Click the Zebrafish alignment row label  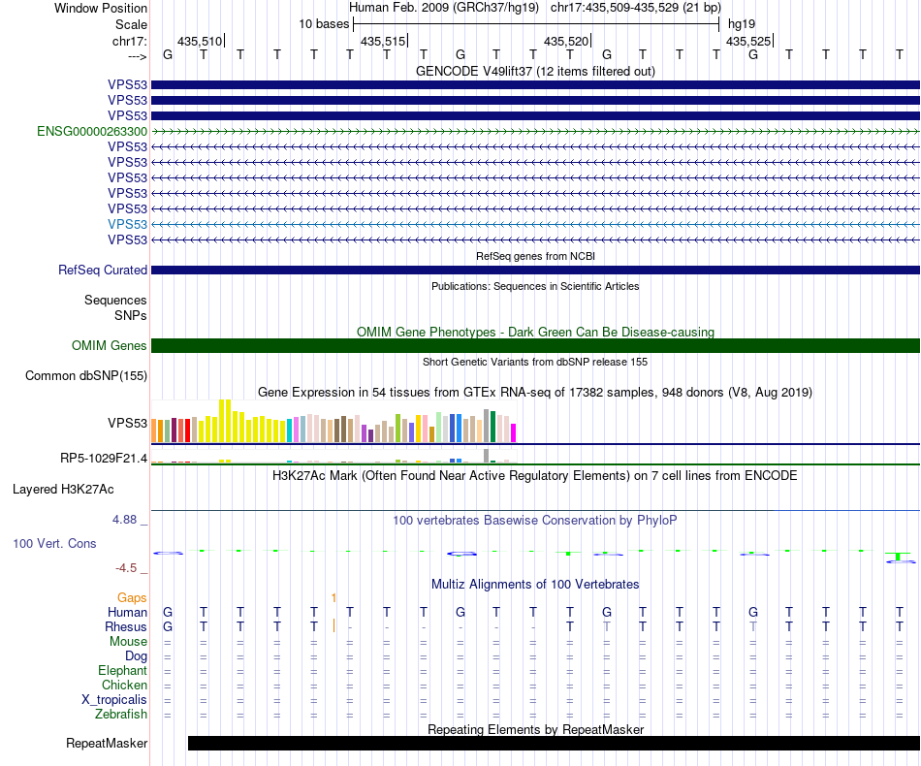(121, 715)
